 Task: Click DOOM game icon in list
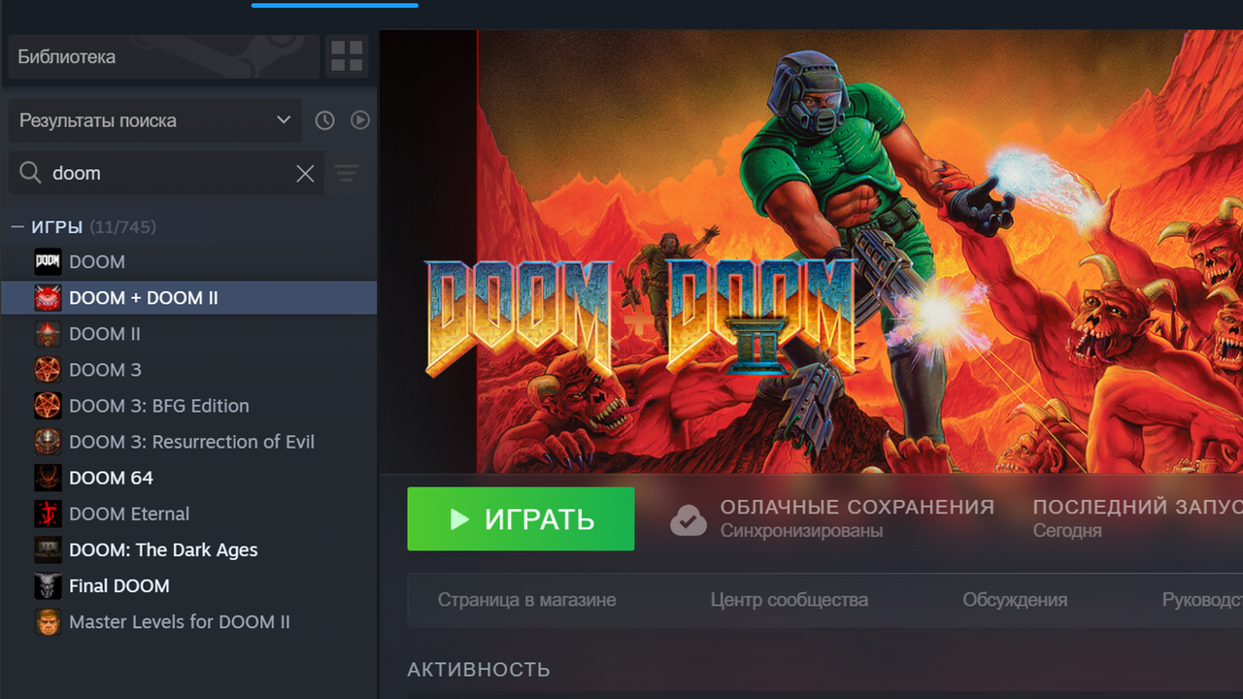[48, 262]
